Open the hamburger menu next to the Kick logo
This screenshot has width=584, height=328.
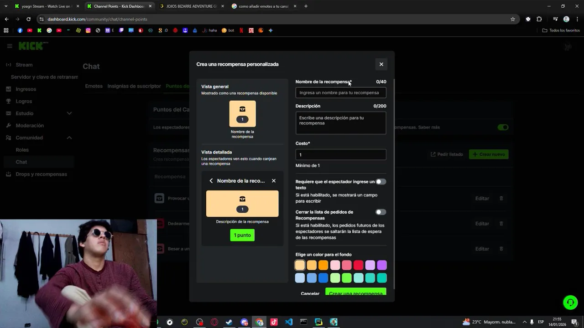click(10, 46)
